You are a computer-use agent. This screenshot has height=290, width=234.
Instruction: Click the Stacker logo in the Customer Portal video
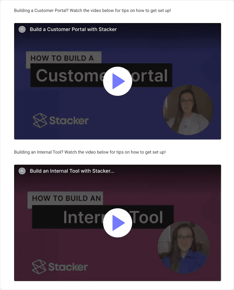(x=61, y=120)
